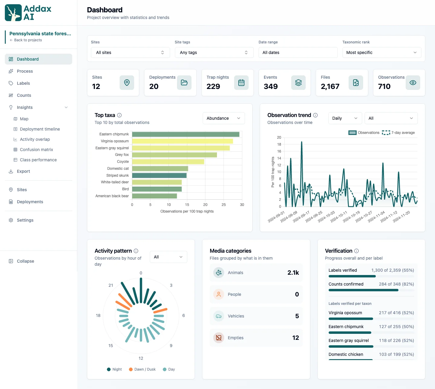The height and width of the screenshot is (389, 435).
Task: Click the Dashboard grid icon in sidebar
Action: pyautogui.click(x=11, y=59)
